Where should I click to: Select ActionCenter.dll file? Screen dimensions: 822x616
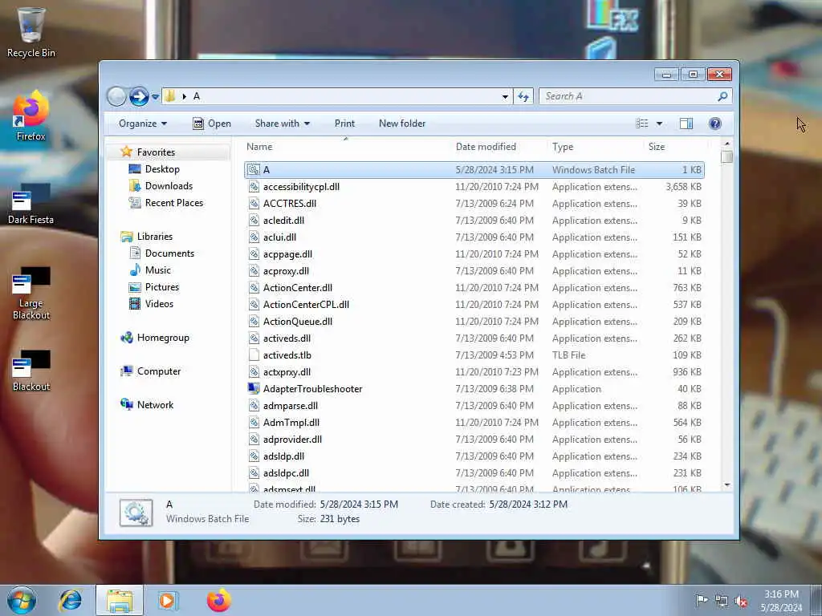coord(474,288)
